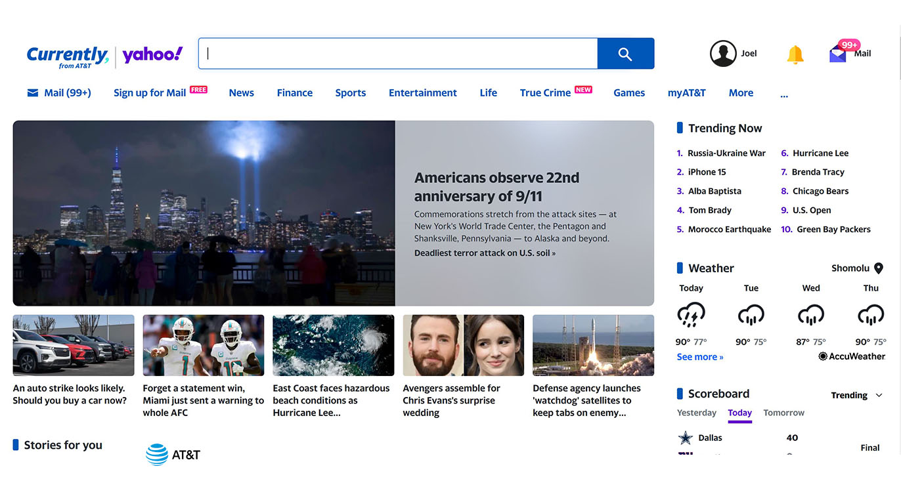The image size is (901, 479).
Task: Open trending topic Alba Baptista
Action: 714,191
